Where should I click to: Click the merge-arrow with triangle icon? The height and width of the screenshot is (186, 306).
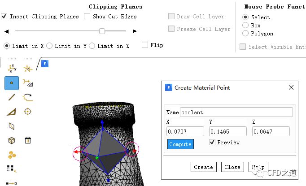(28, 82)
